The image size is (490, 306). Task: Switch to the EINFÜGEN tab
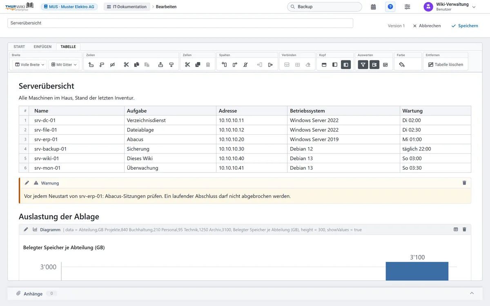coord(42,47)
